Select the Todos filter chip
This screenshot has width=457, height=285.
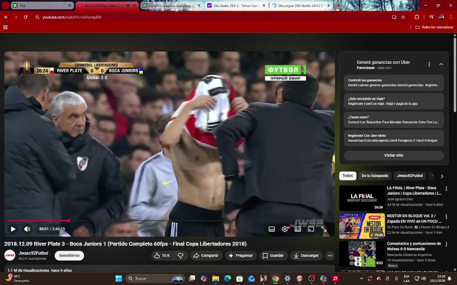[348, 176]
